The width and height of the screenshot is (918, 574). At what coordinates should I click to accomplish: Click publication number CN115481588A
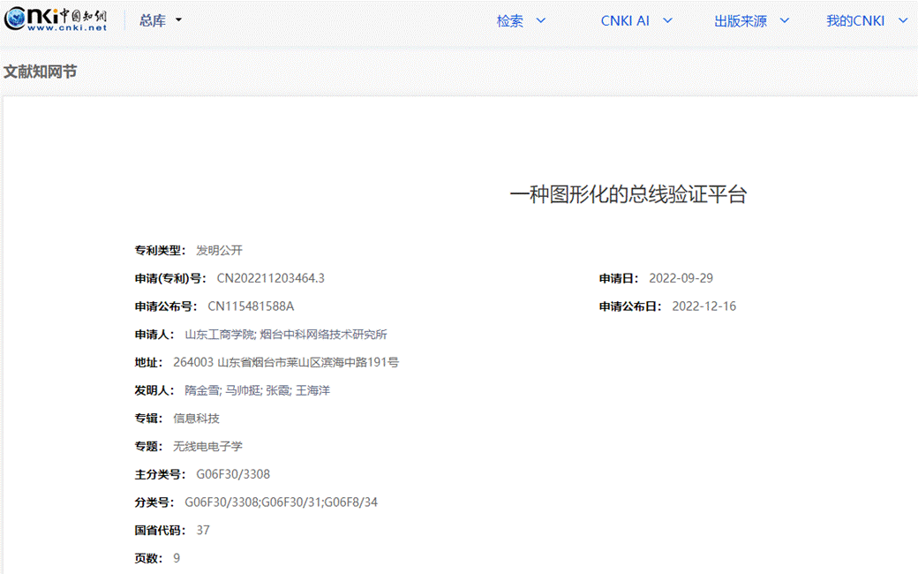pyautogui.click(x=251, y=306)
